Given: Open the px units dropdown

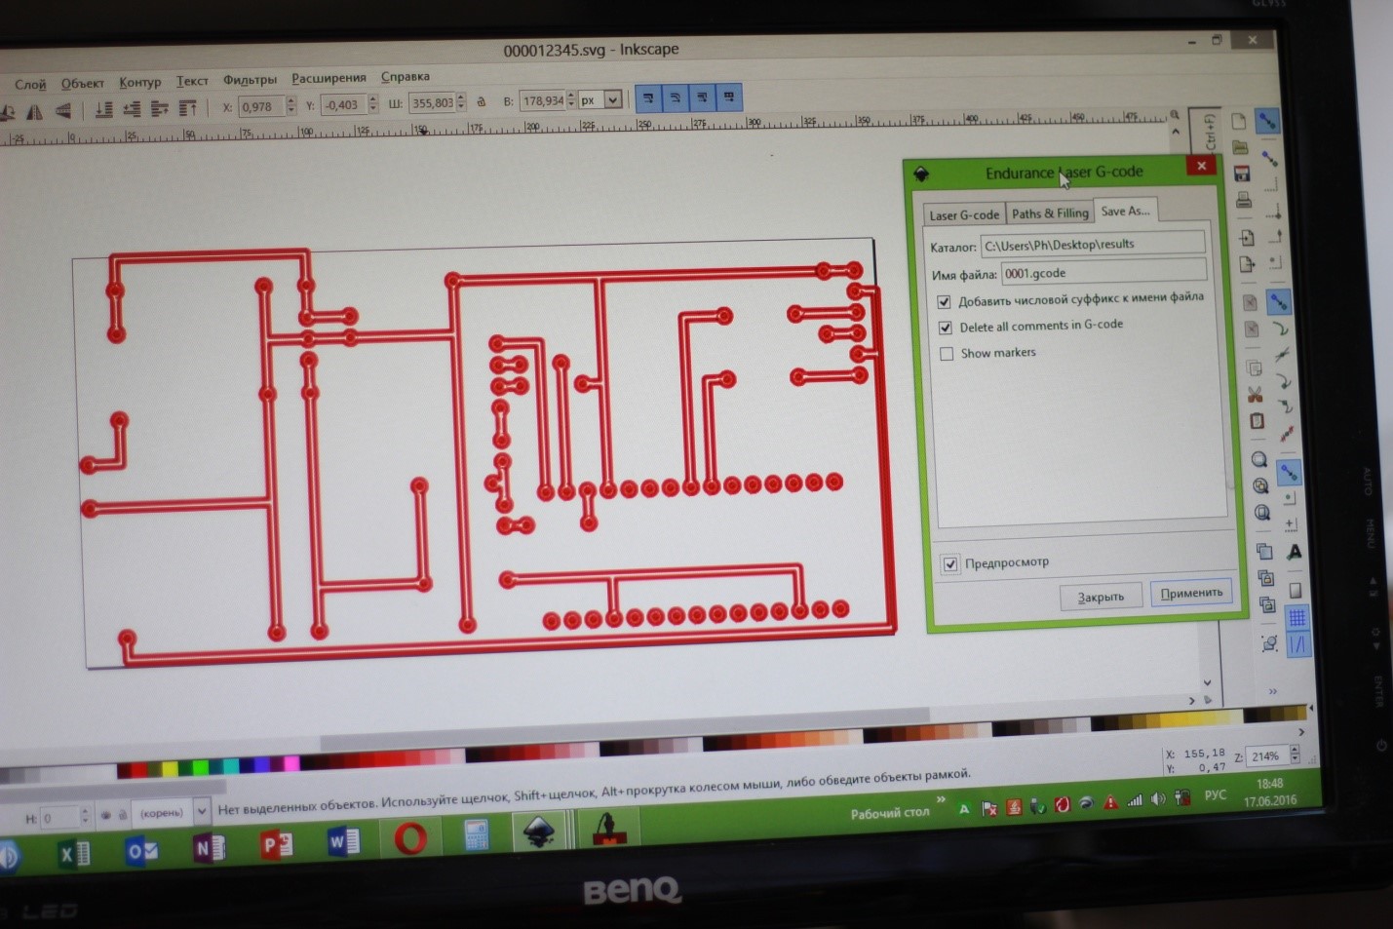Looking at the screenshot, I should tap(612, 99).
